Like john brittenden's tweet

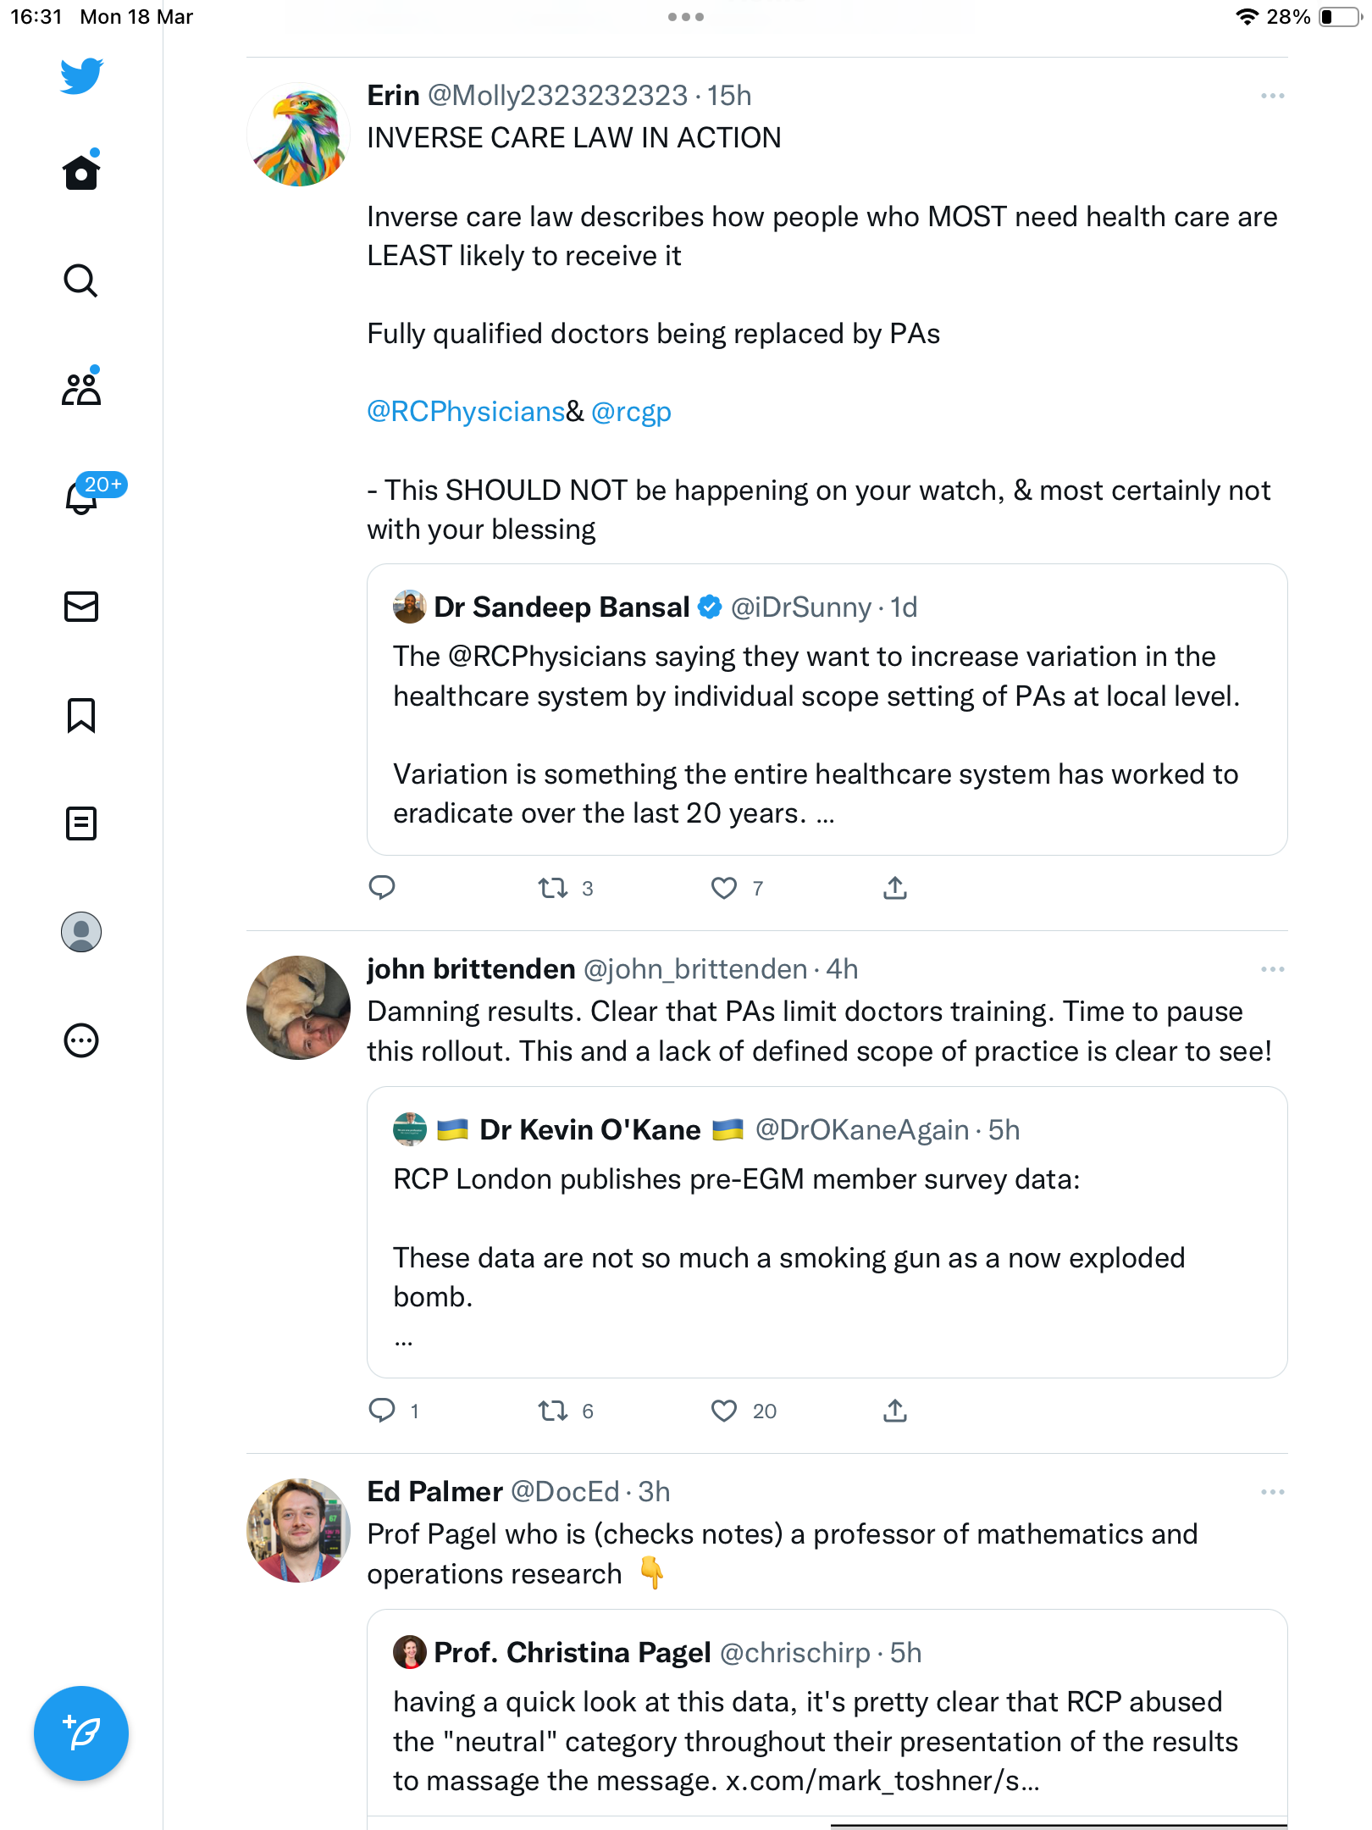(x=724, y=1411)
